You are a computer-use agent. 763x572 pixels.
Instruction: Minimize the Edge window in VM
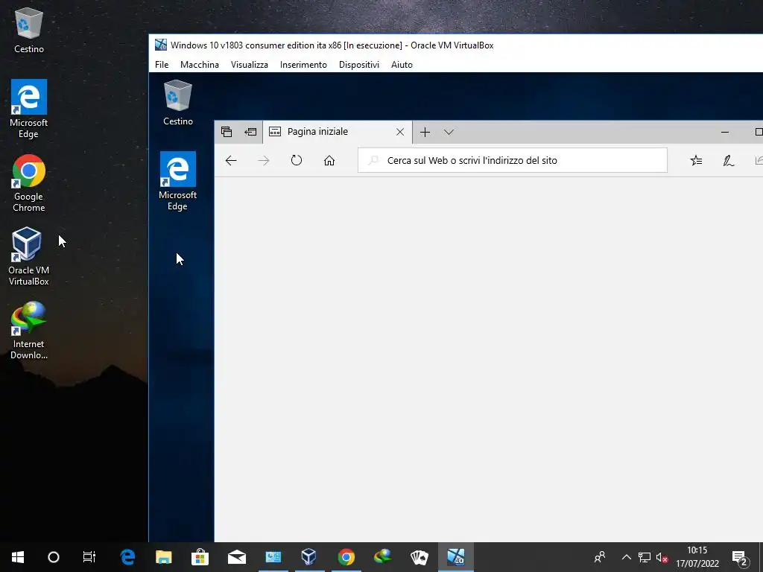(x=725, y=132)
